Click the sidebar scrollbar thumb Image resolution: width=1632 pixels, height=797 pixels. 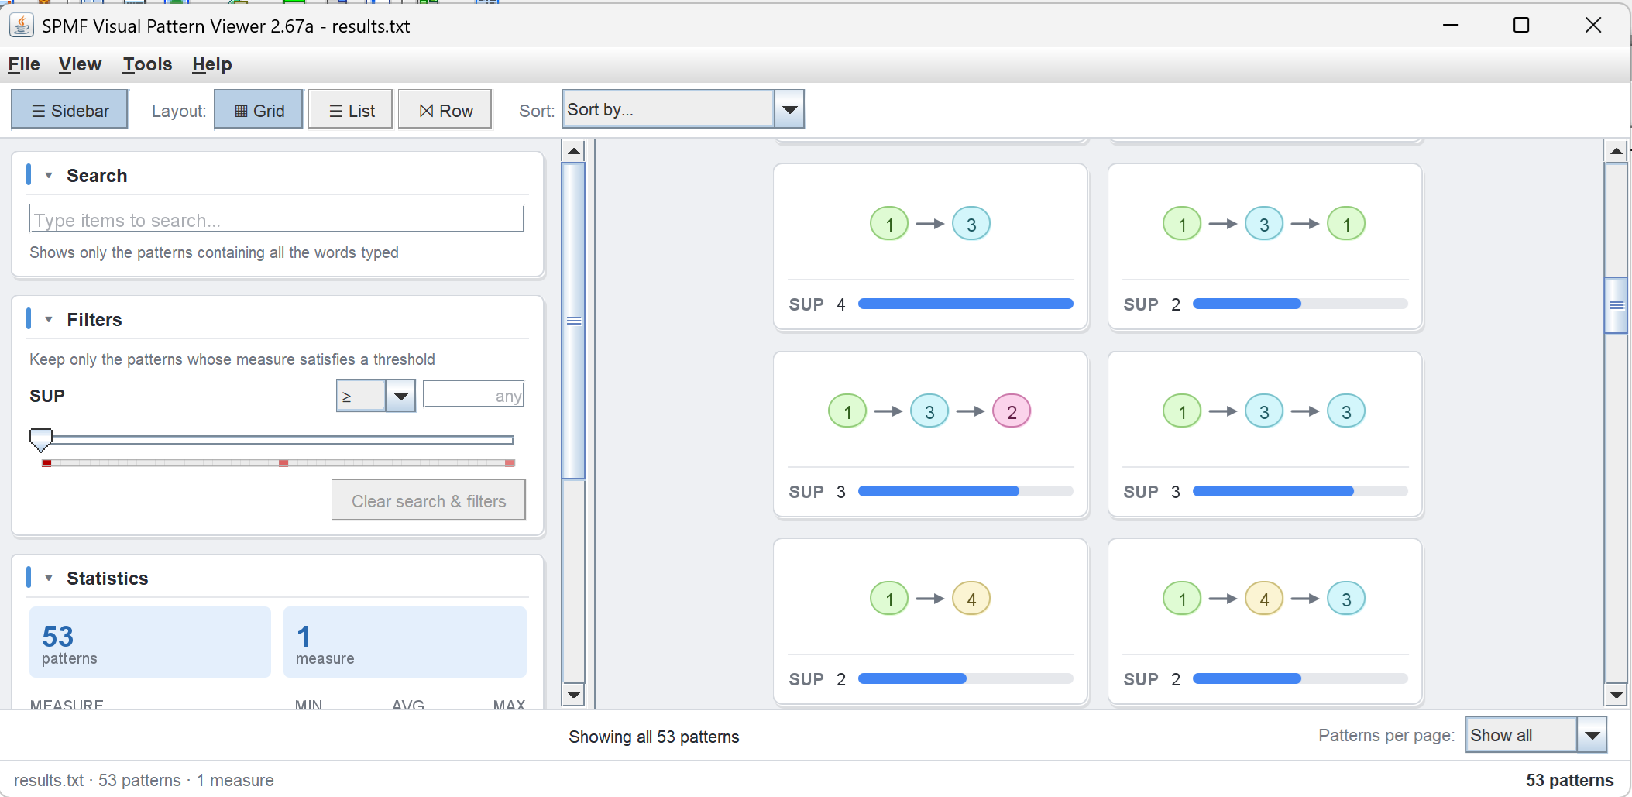tap(573, 321)
